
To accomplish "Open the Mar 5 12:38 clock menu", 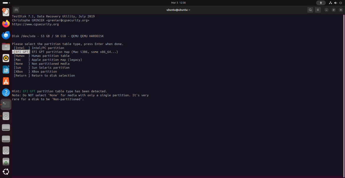I will pyautogui.click(x=178, y=3).
